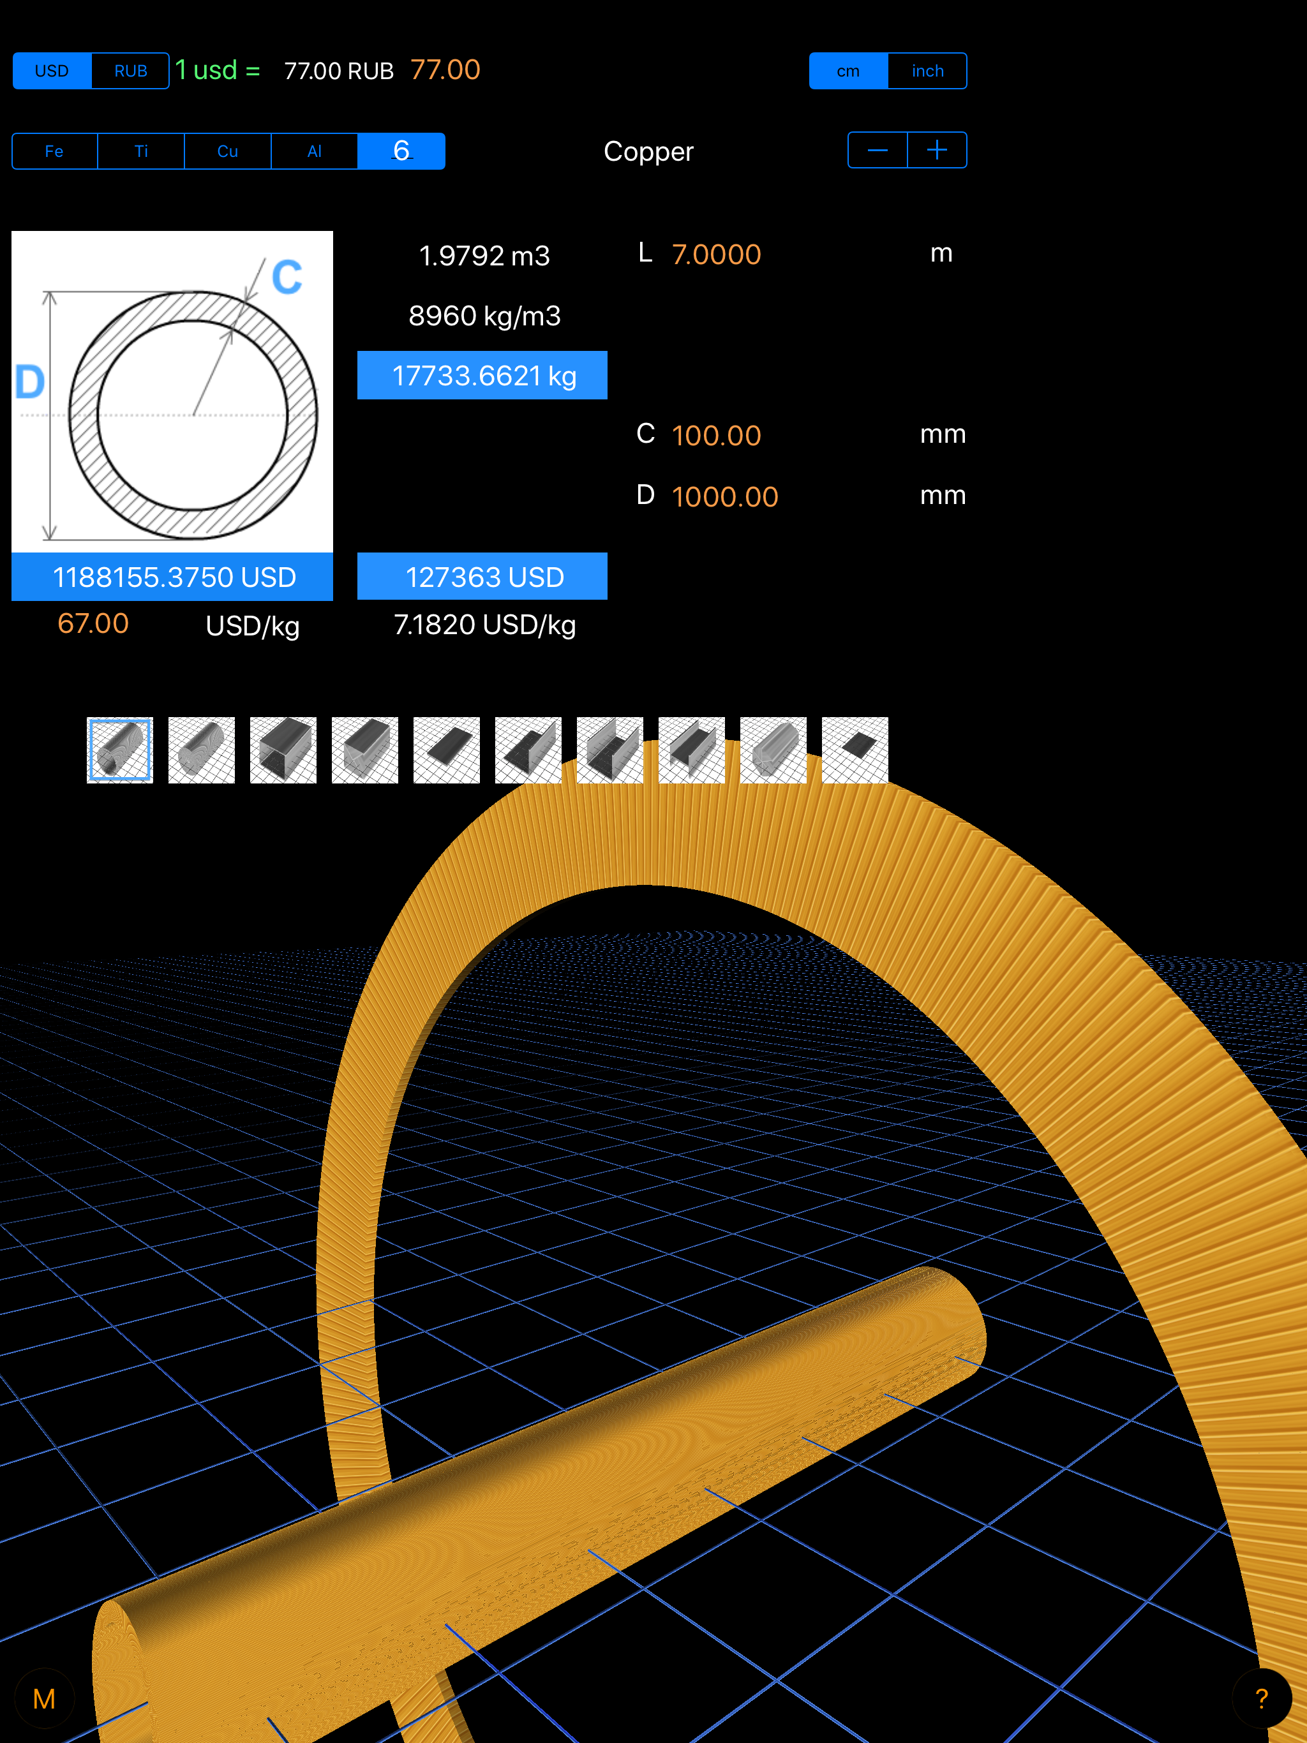Image resolution: width=1307 pixels, height=1743 pixels.
Task: Choose the square hollow tube shape
Action: 283,750
